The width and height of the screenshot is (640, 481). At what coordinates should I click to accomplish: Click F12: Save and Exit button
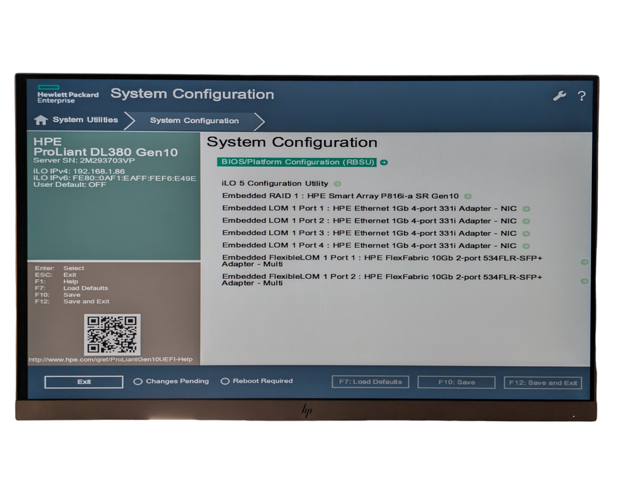pyautogui.click(x=543, y=383)
